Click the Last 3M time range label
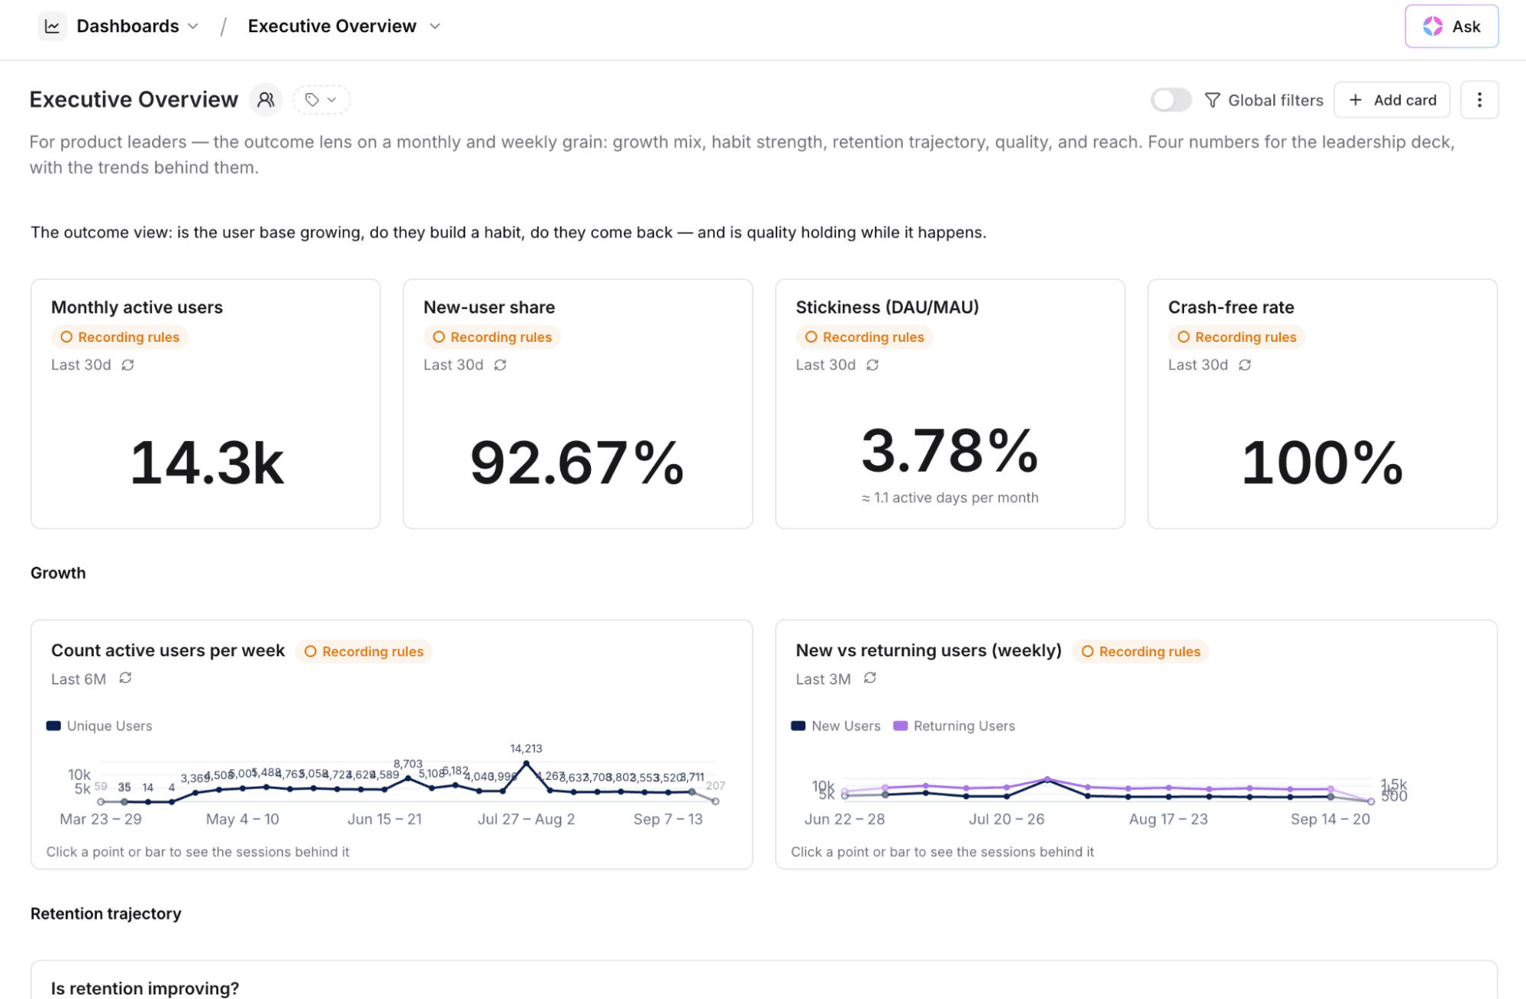This screenshot has height=999, width=1526. (823, 679)
